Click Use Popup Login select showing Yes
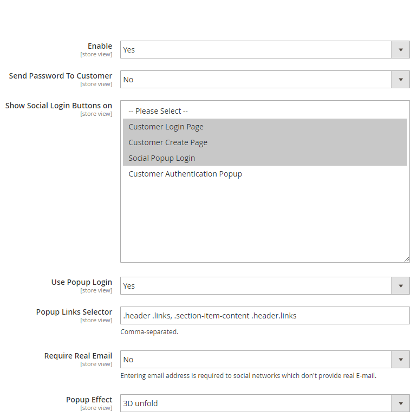The height and width of the screenshot is (417, 417). 255,286
